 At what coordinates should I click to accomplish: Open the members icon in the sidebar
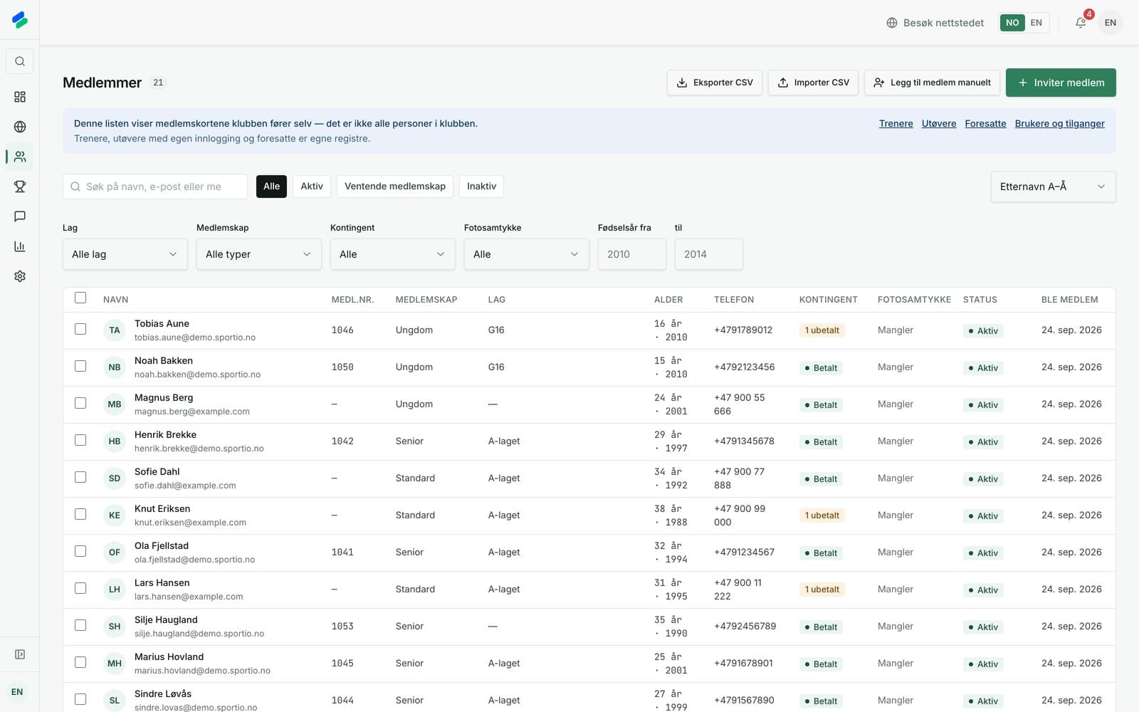(x=20, y=157)
